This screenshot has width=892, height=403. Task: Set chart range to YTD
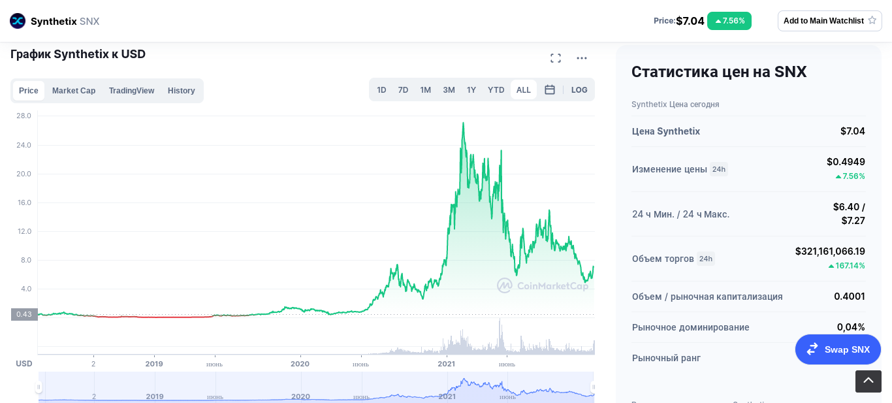pos(496,90)
